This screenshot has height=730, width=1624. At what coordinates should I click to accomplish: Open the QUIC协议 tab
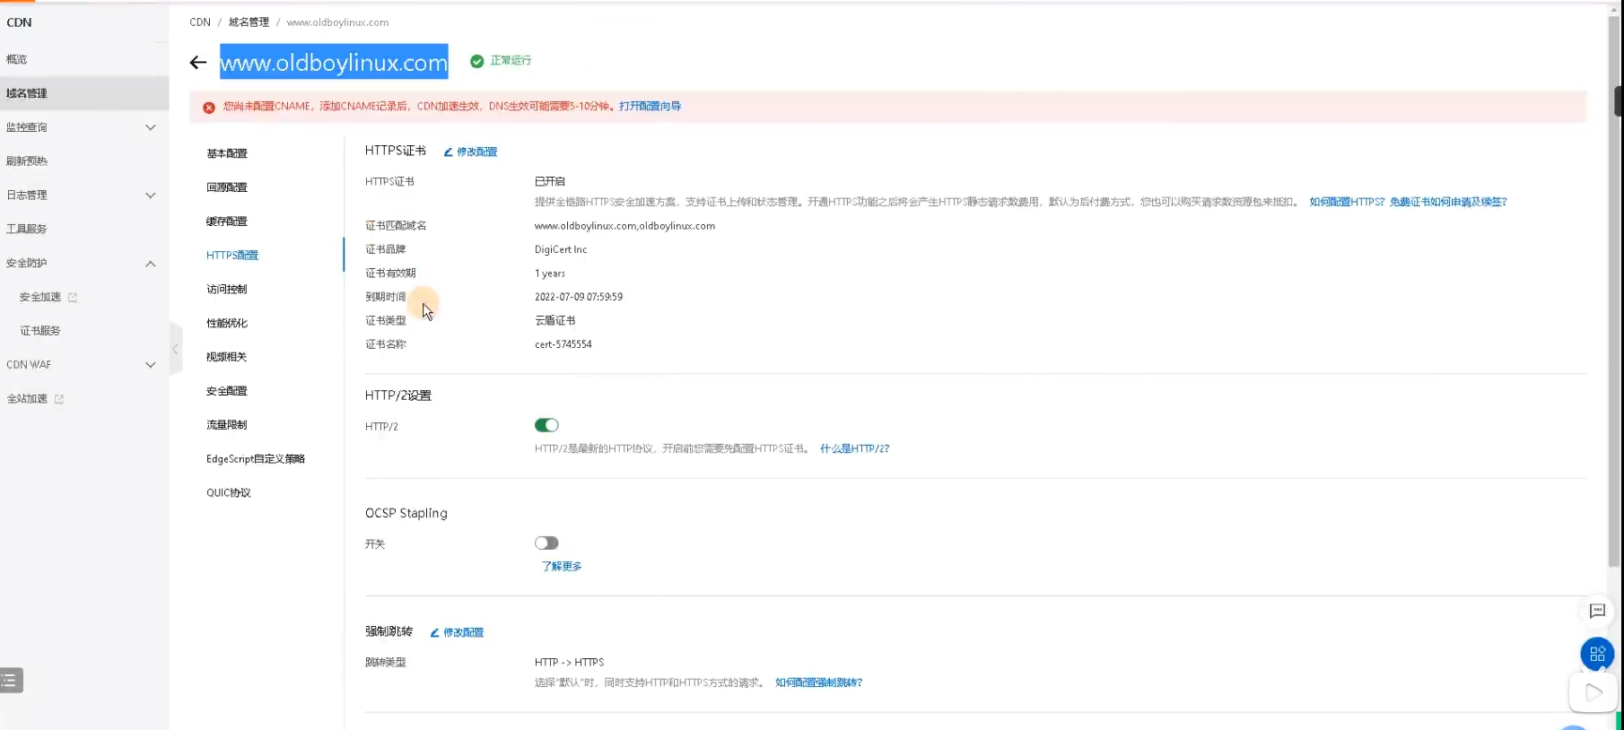pyautogui.click(x=229, y=493)
